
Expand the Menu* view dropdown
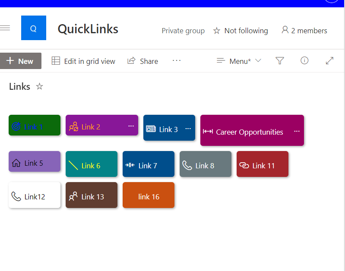[239, 61]
